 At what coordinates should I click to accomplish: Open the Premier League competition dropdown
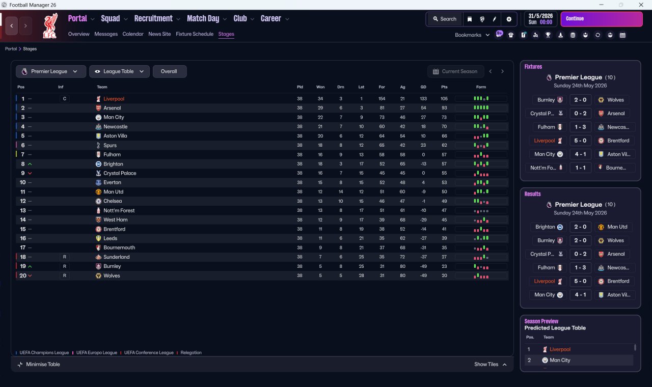coord(50,71)
